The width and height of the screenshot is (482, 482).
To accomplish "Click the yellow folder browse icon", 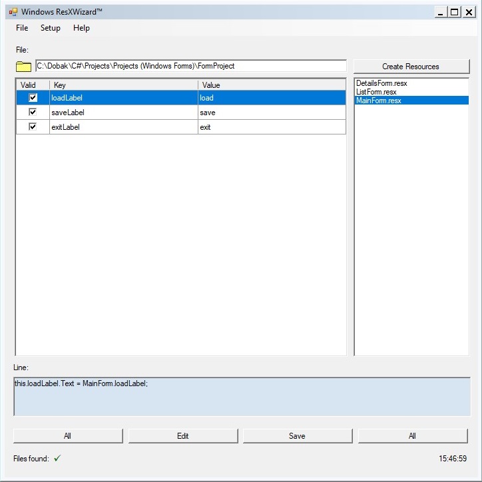I will coord(24,66).
